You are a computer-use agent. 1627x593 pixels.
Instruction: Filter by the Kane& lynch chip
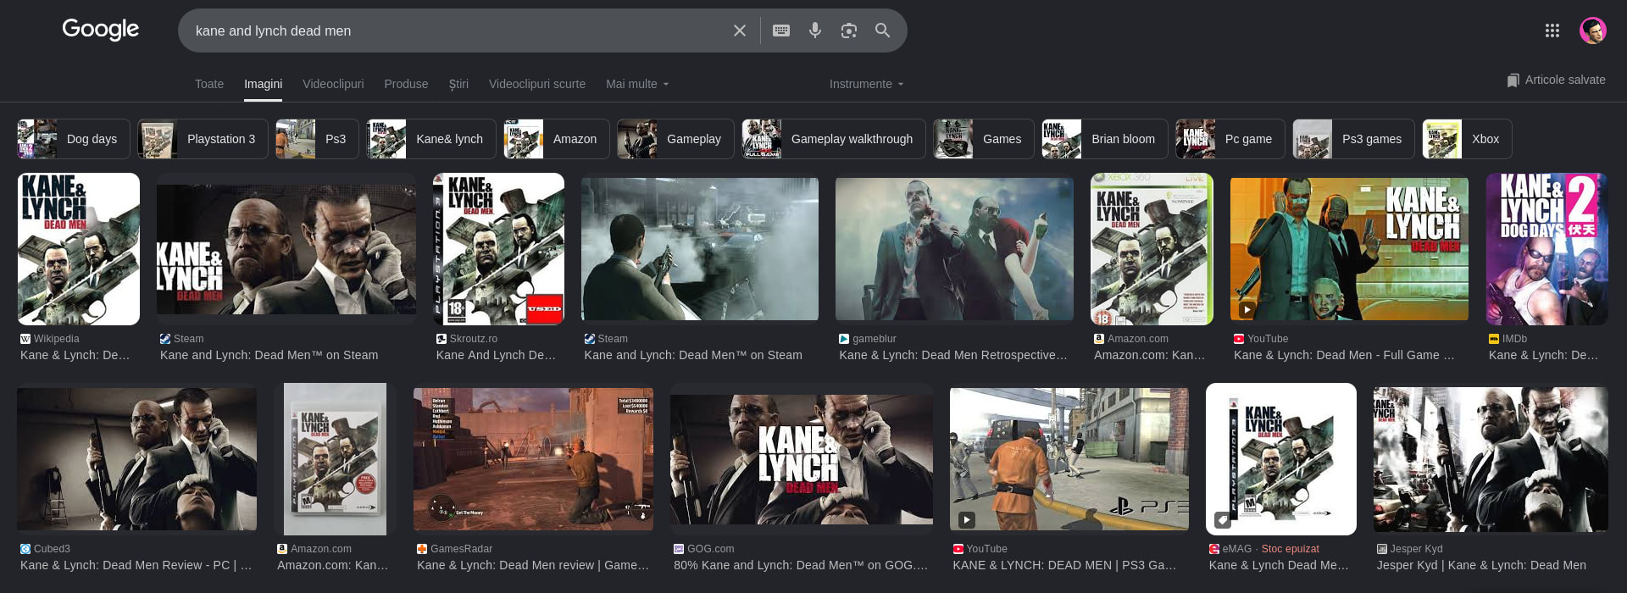tap(431, 139)
